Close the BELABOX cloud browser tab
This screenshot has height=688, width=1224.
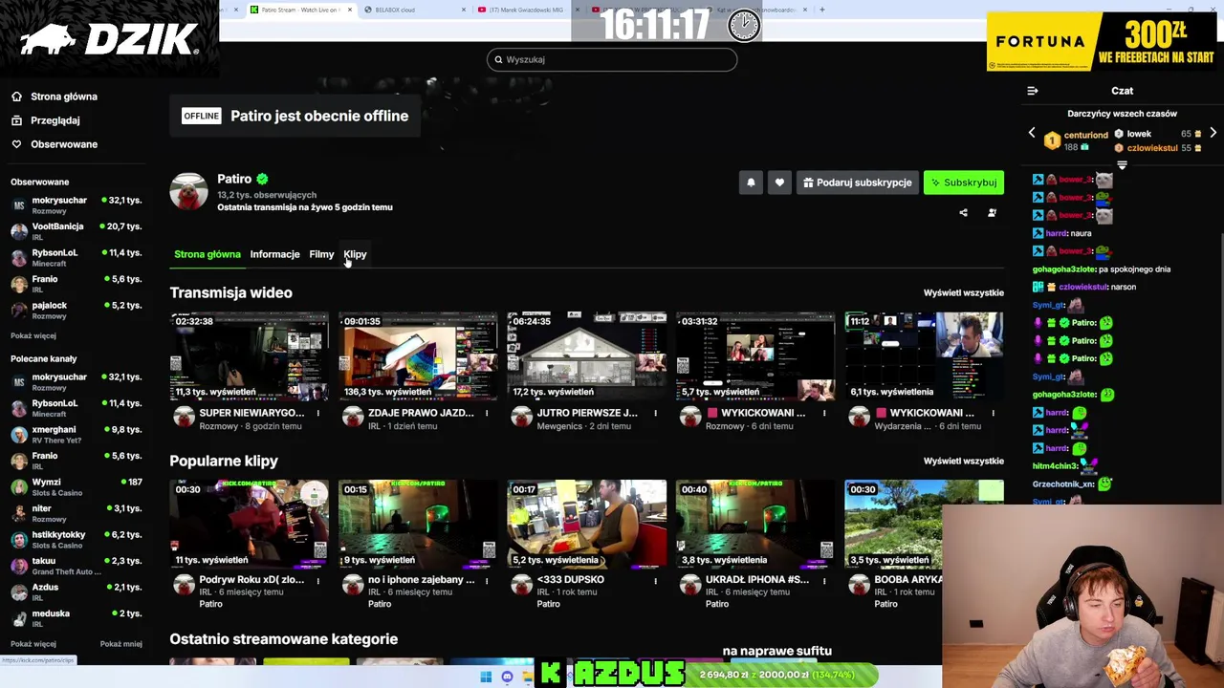pyautogui.click(x=464, y=10)
